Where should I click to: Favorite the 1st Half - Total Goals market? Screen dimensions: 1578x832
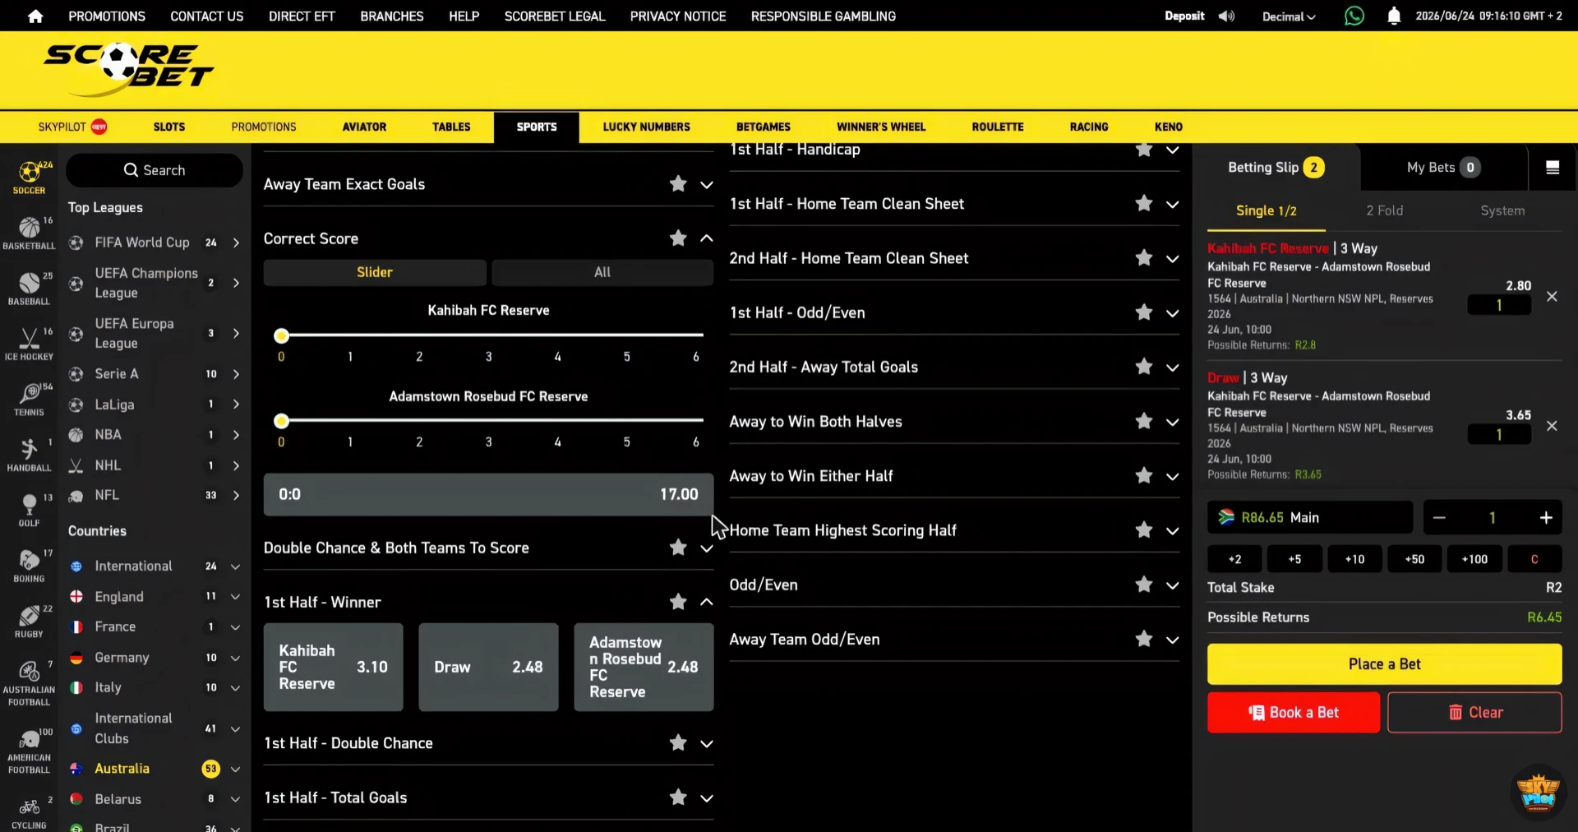coord(678,797)
